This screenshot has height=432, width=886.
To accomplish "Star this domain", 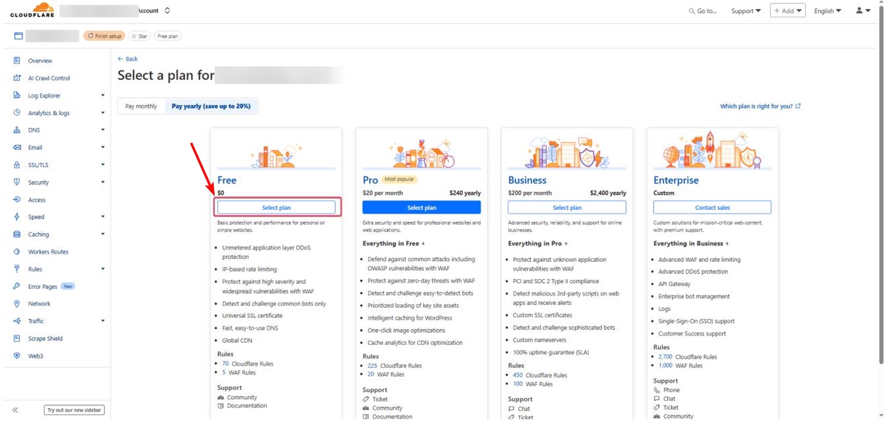I will coord(139,36).
